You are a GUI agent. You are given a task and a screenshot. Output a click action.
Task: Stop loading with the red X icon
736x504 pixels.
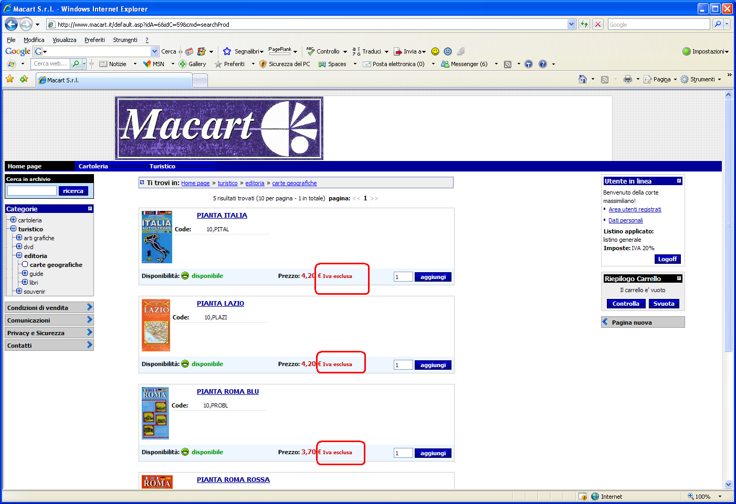pos(598,24)
